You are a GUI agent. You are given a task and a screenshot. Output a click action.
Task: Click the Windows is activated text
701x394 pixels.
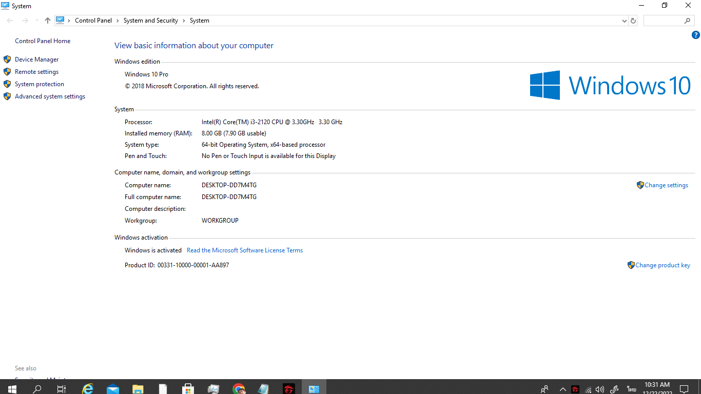click(x=153, y=250)
